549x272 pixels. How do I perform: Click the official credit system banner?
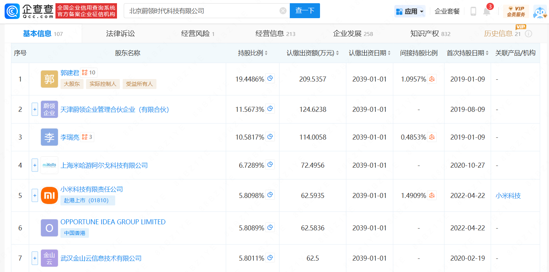tap(86, 11)
